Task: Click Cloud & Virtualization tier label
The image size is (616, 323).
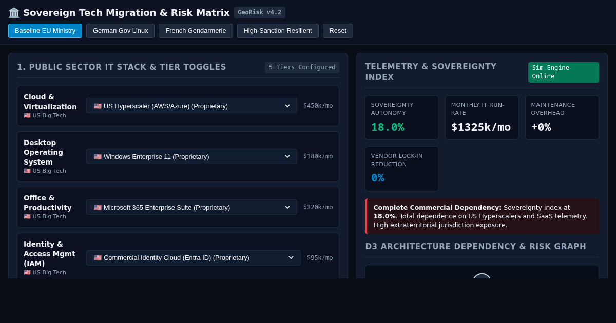Action: [50, 102]
